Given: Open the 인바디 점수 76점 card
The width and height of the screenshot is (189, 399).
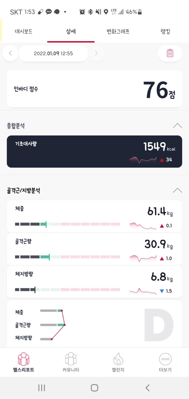Looking at the screenshot, I should pos(94,89).
